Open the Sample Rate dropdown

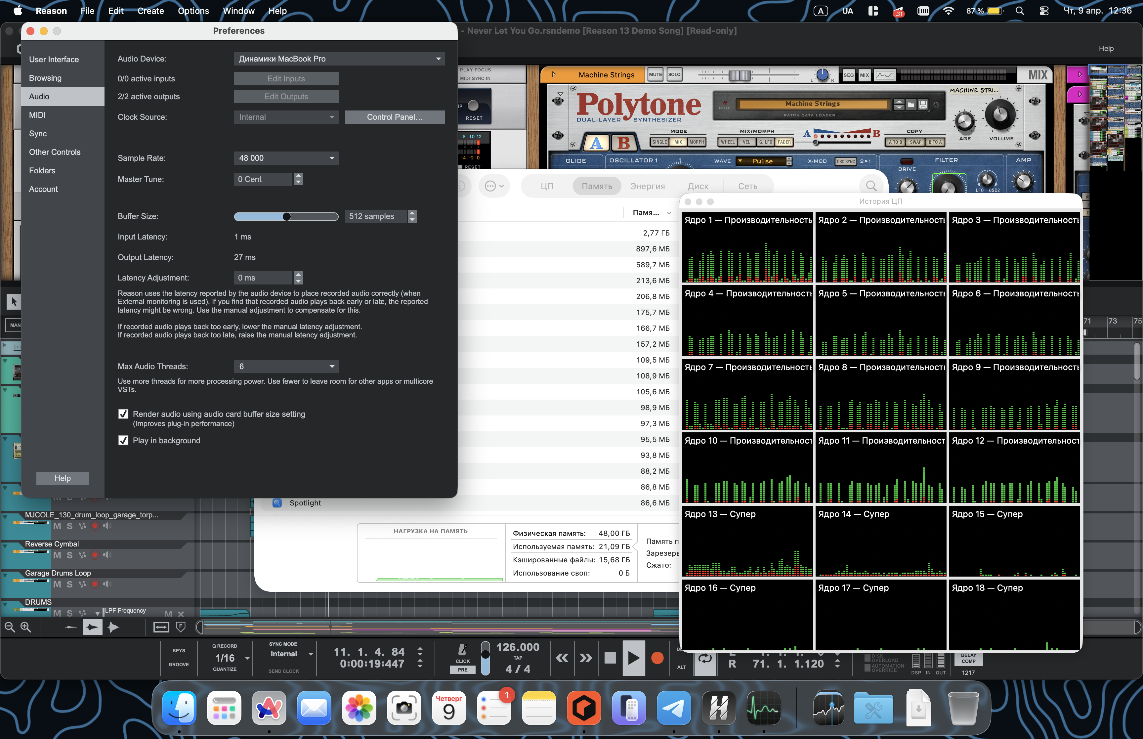286,158
